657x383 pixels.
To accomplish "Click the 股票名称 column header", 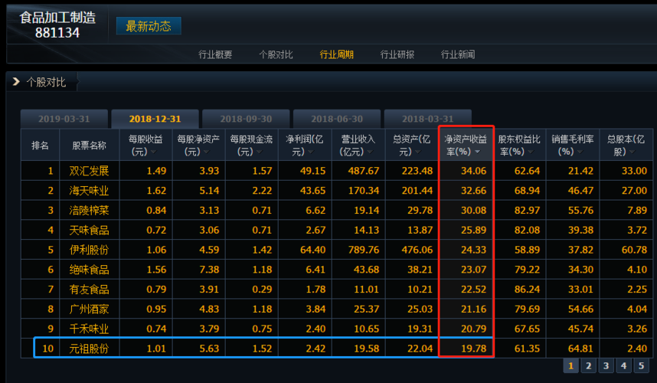I will pos(90,146).
